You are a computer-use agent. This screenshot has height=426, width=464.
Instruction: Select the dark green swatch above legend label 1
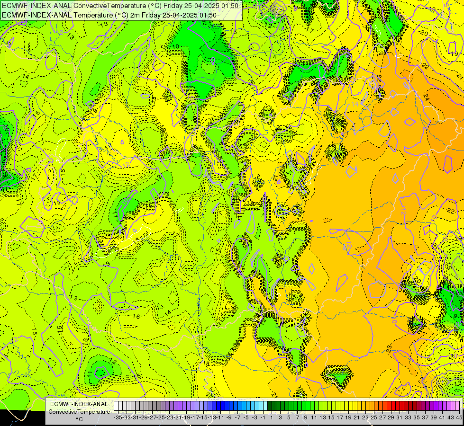(x=269, y=406)
